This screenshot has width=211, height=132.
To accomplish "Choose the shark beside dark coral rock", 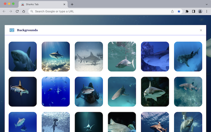I will point(89,92).
